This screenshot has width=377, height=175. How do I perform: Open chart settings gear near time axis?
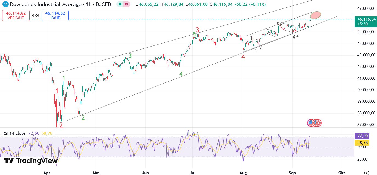point(367,173)
